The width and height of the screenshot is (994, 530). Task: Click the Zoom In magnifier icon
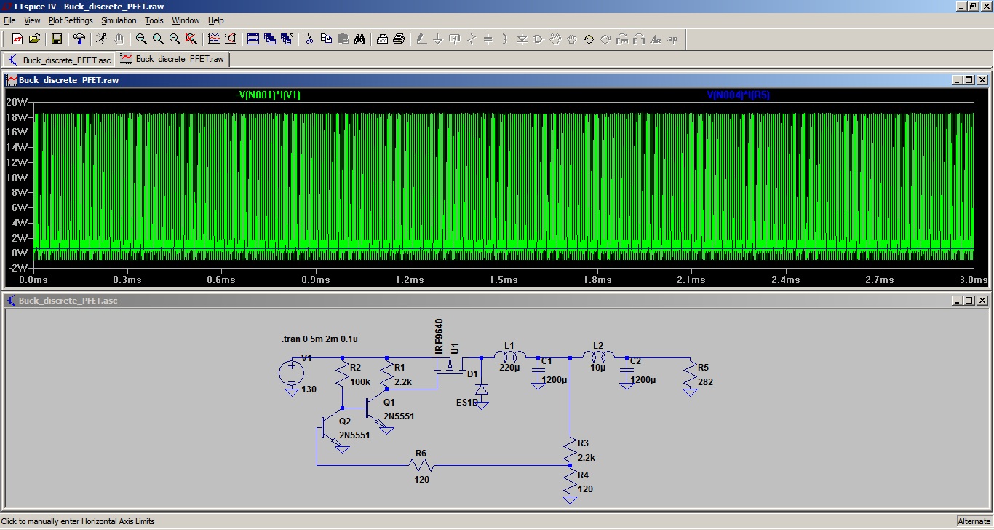click(x=141, y=39)
